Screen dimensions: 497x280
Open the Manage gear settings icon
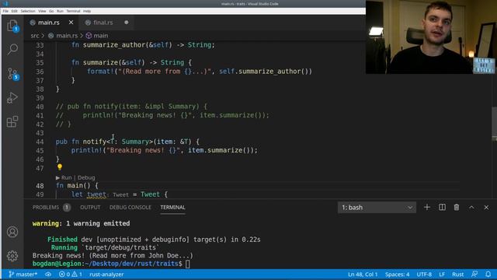coord(12,256)
